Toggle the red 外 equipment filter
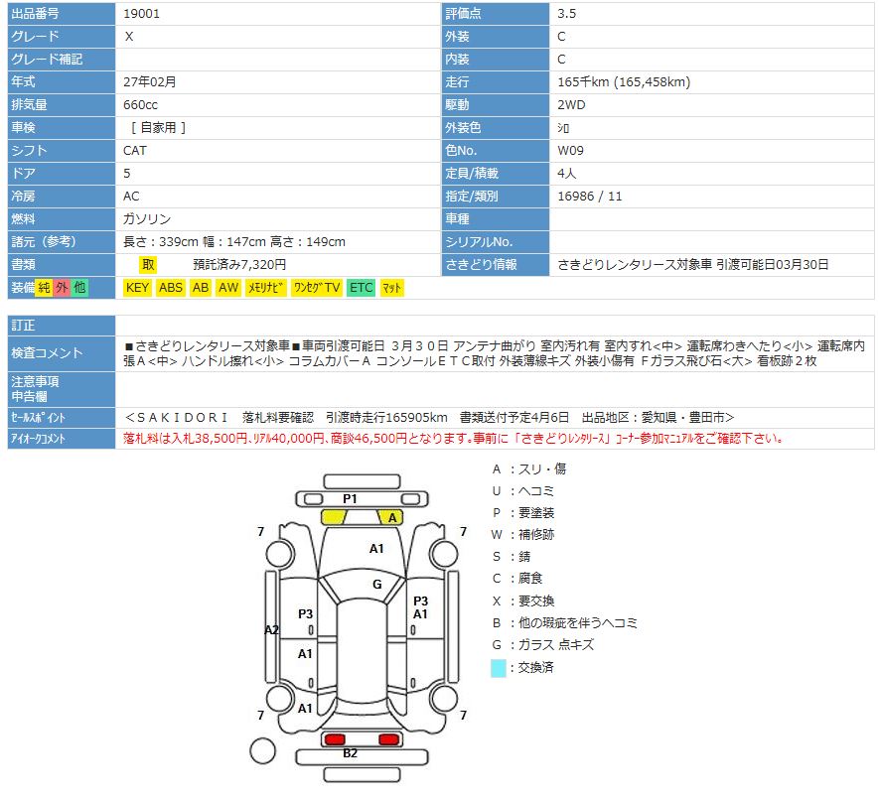879x801 pixels. pyautogui.click(x=62, y=288)
